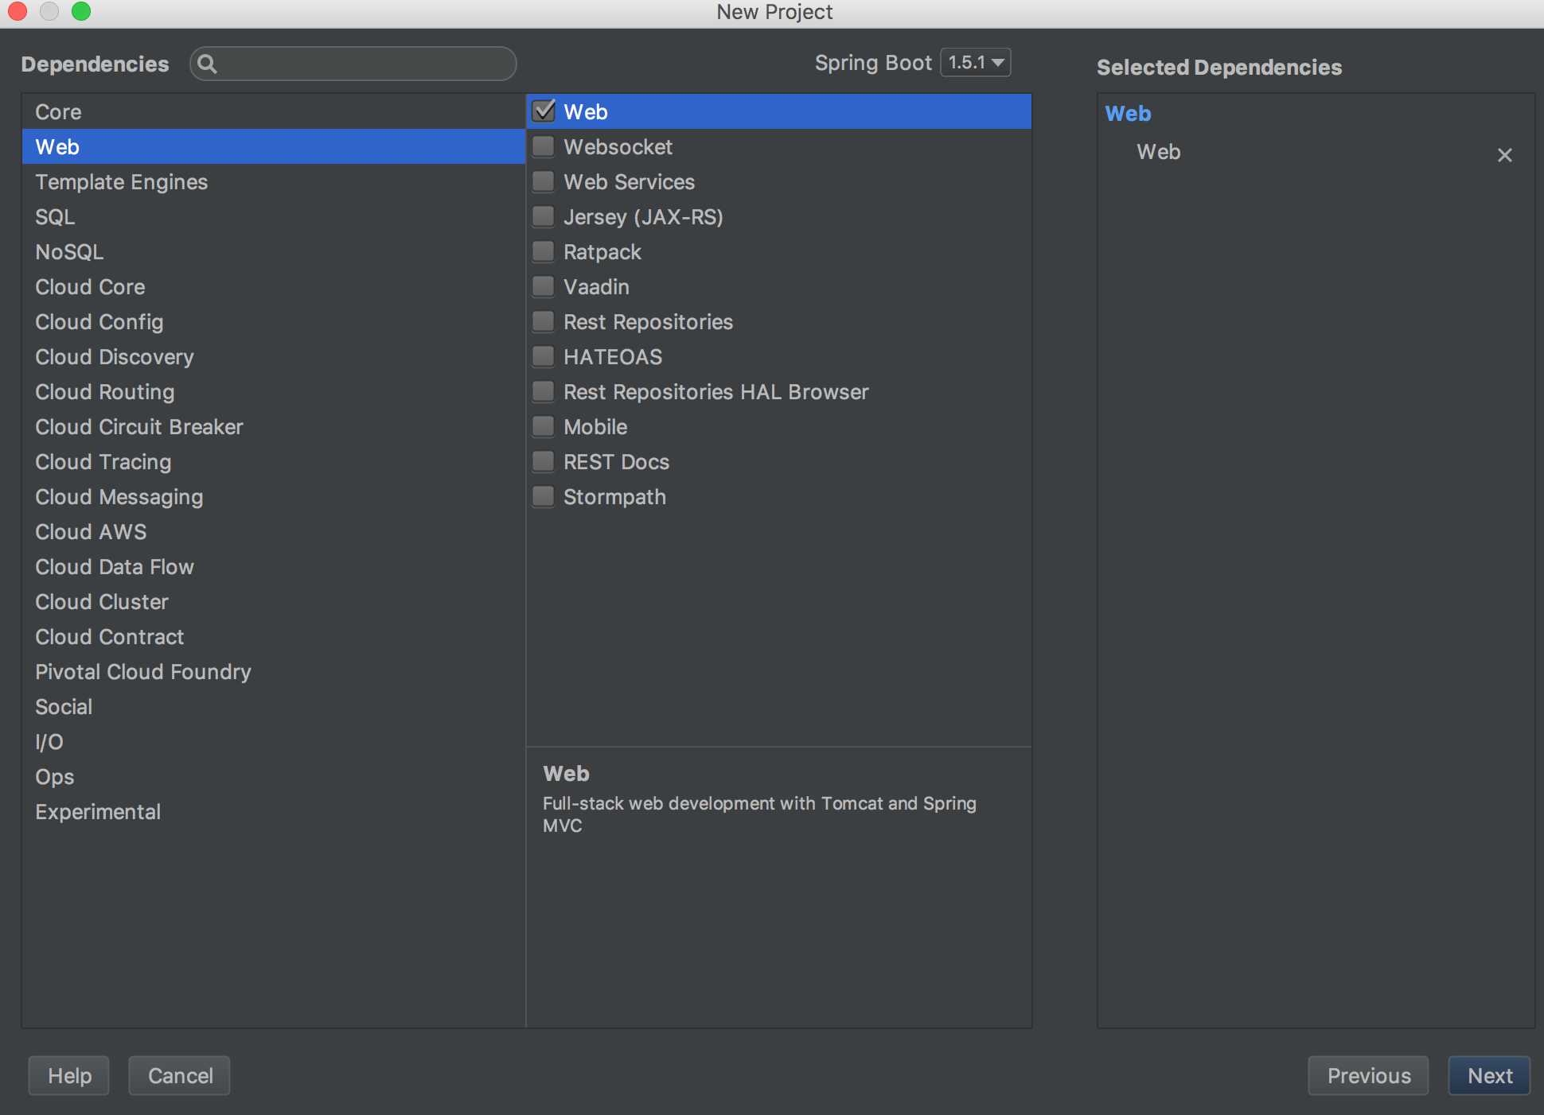
Task: Enable the Websocket checkbox
Action: coord(544,146)
